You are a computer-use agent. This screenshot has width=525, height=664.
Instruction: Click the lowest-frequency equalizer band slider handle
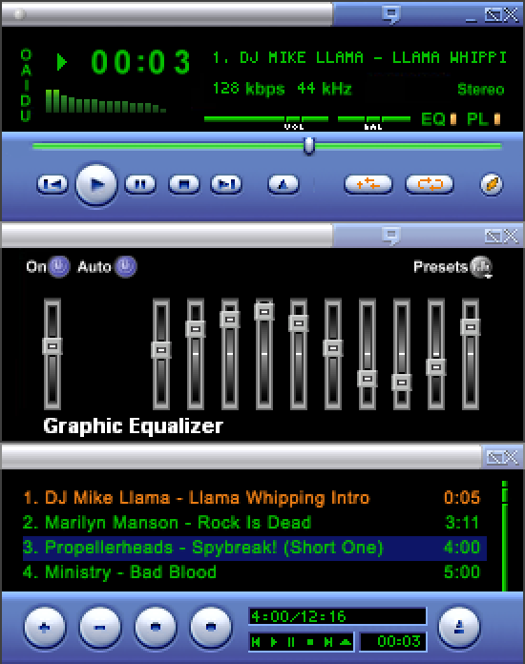click(x=161, y=350)
